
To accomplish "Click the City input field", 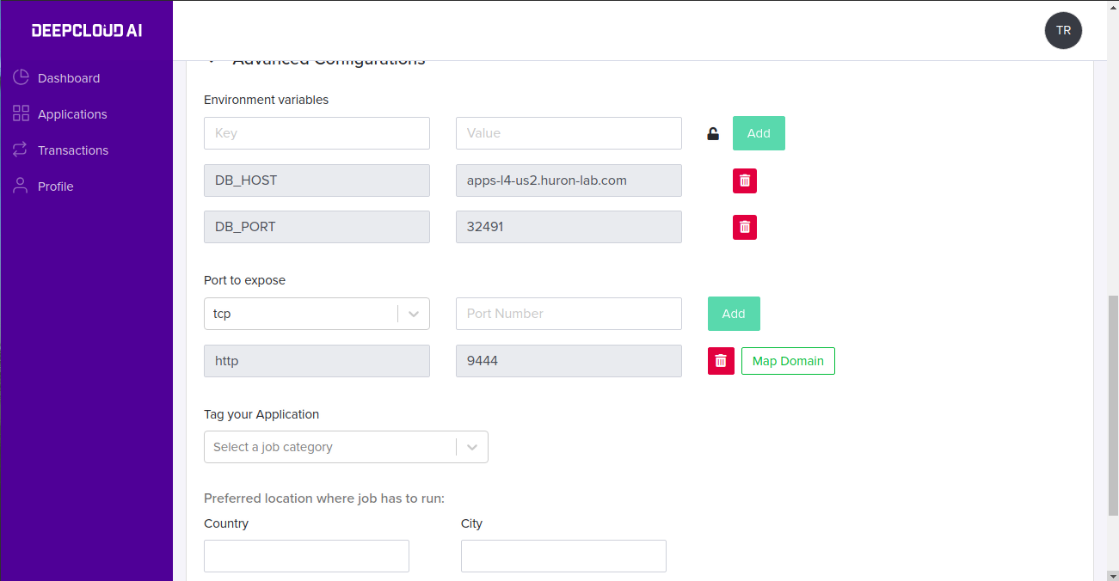I will (x=563, y=556).
